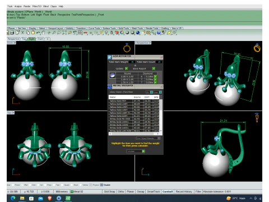269x202 pixels.
Task: Click the padlock Lock icon
Action: (x=112, y=33)
